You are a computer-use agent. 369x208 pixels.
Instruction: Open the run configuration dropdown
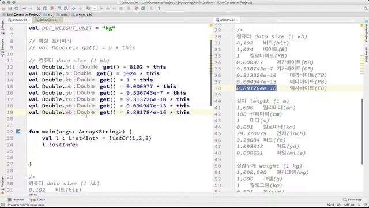click(95, 8)
